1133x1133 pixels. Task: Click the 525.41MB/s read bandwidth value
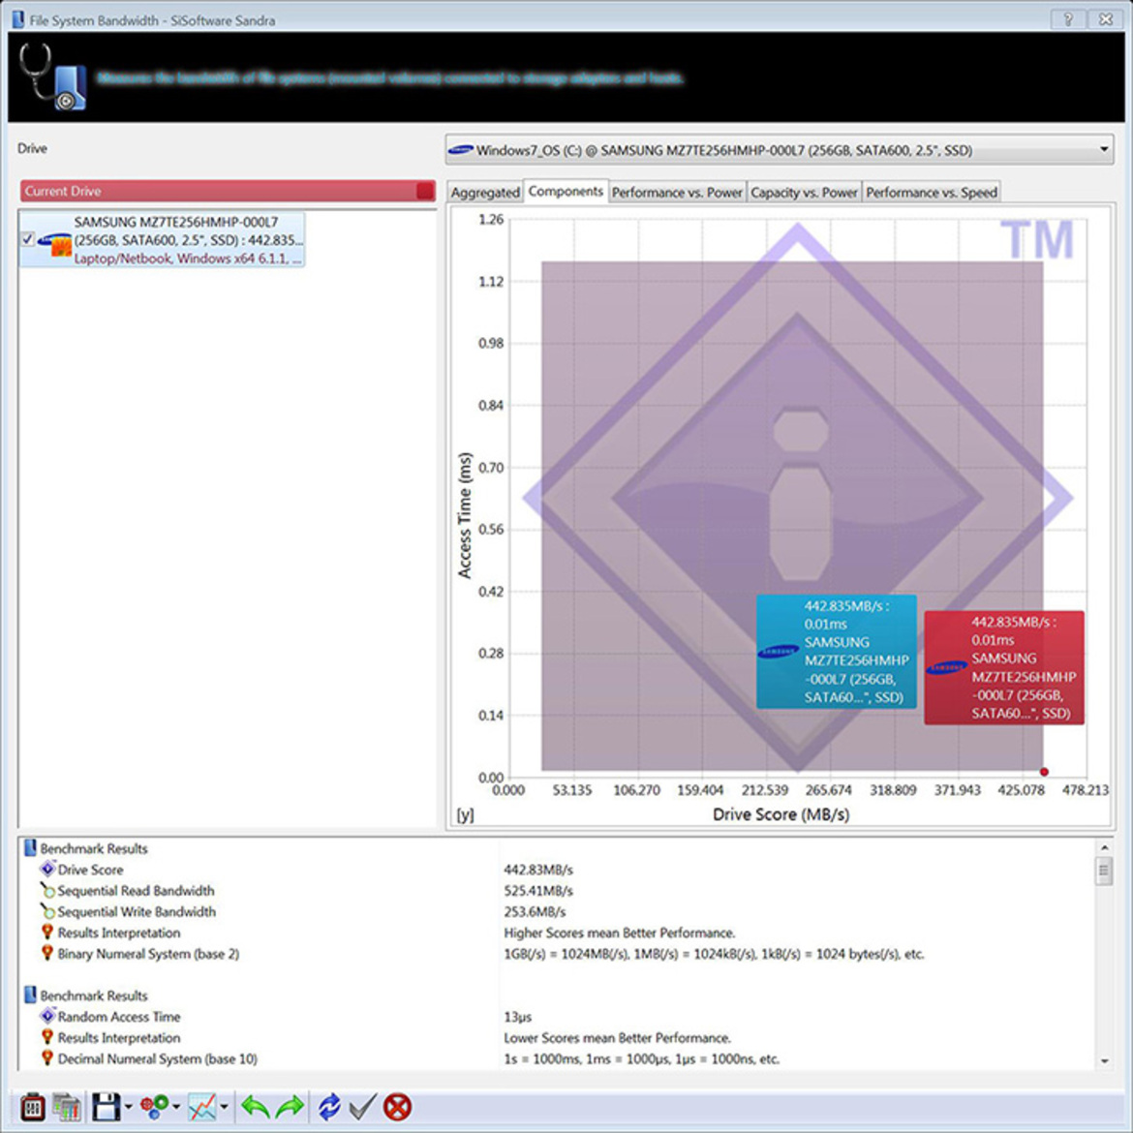tap(538, 891)
